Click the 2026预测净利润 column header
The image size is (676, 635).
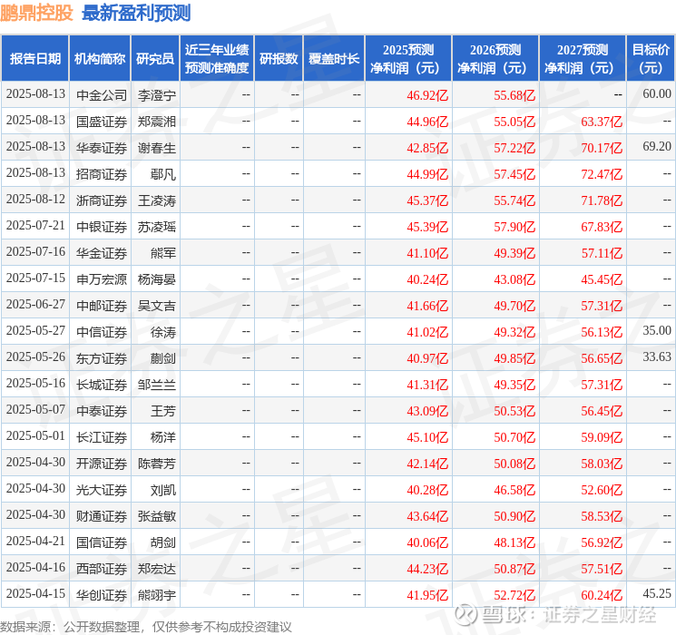495,59
